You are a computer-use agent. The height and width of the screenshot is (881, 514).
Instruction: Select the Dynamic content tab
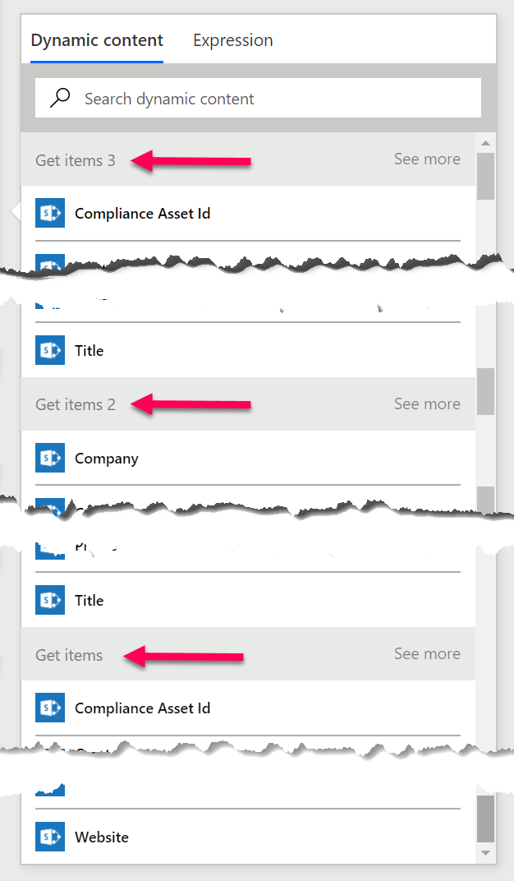[x=97, y=40]
